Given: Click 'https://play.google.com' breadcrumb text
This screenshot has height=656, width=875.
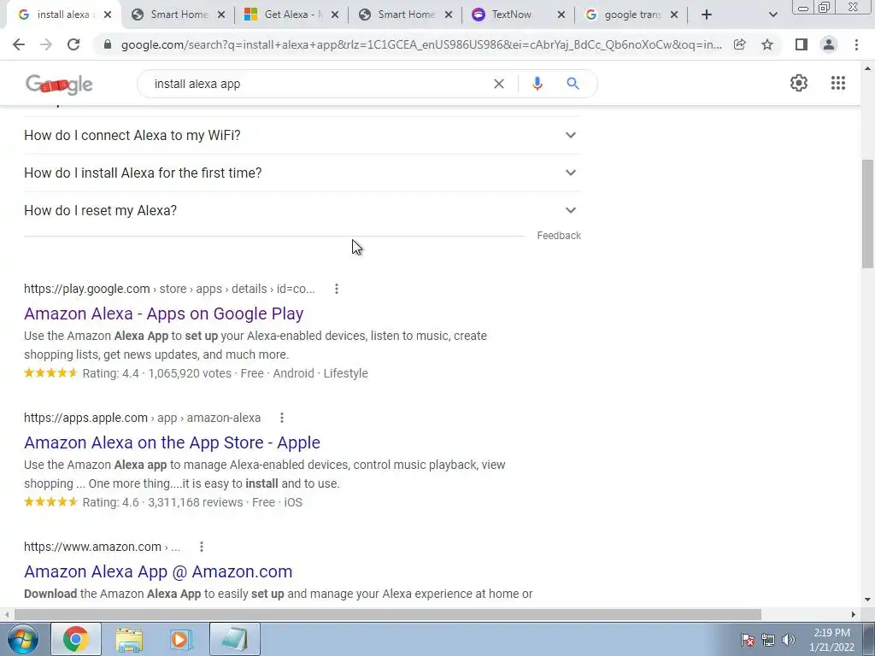Looking at the screenshot, I should pos(86,289).
